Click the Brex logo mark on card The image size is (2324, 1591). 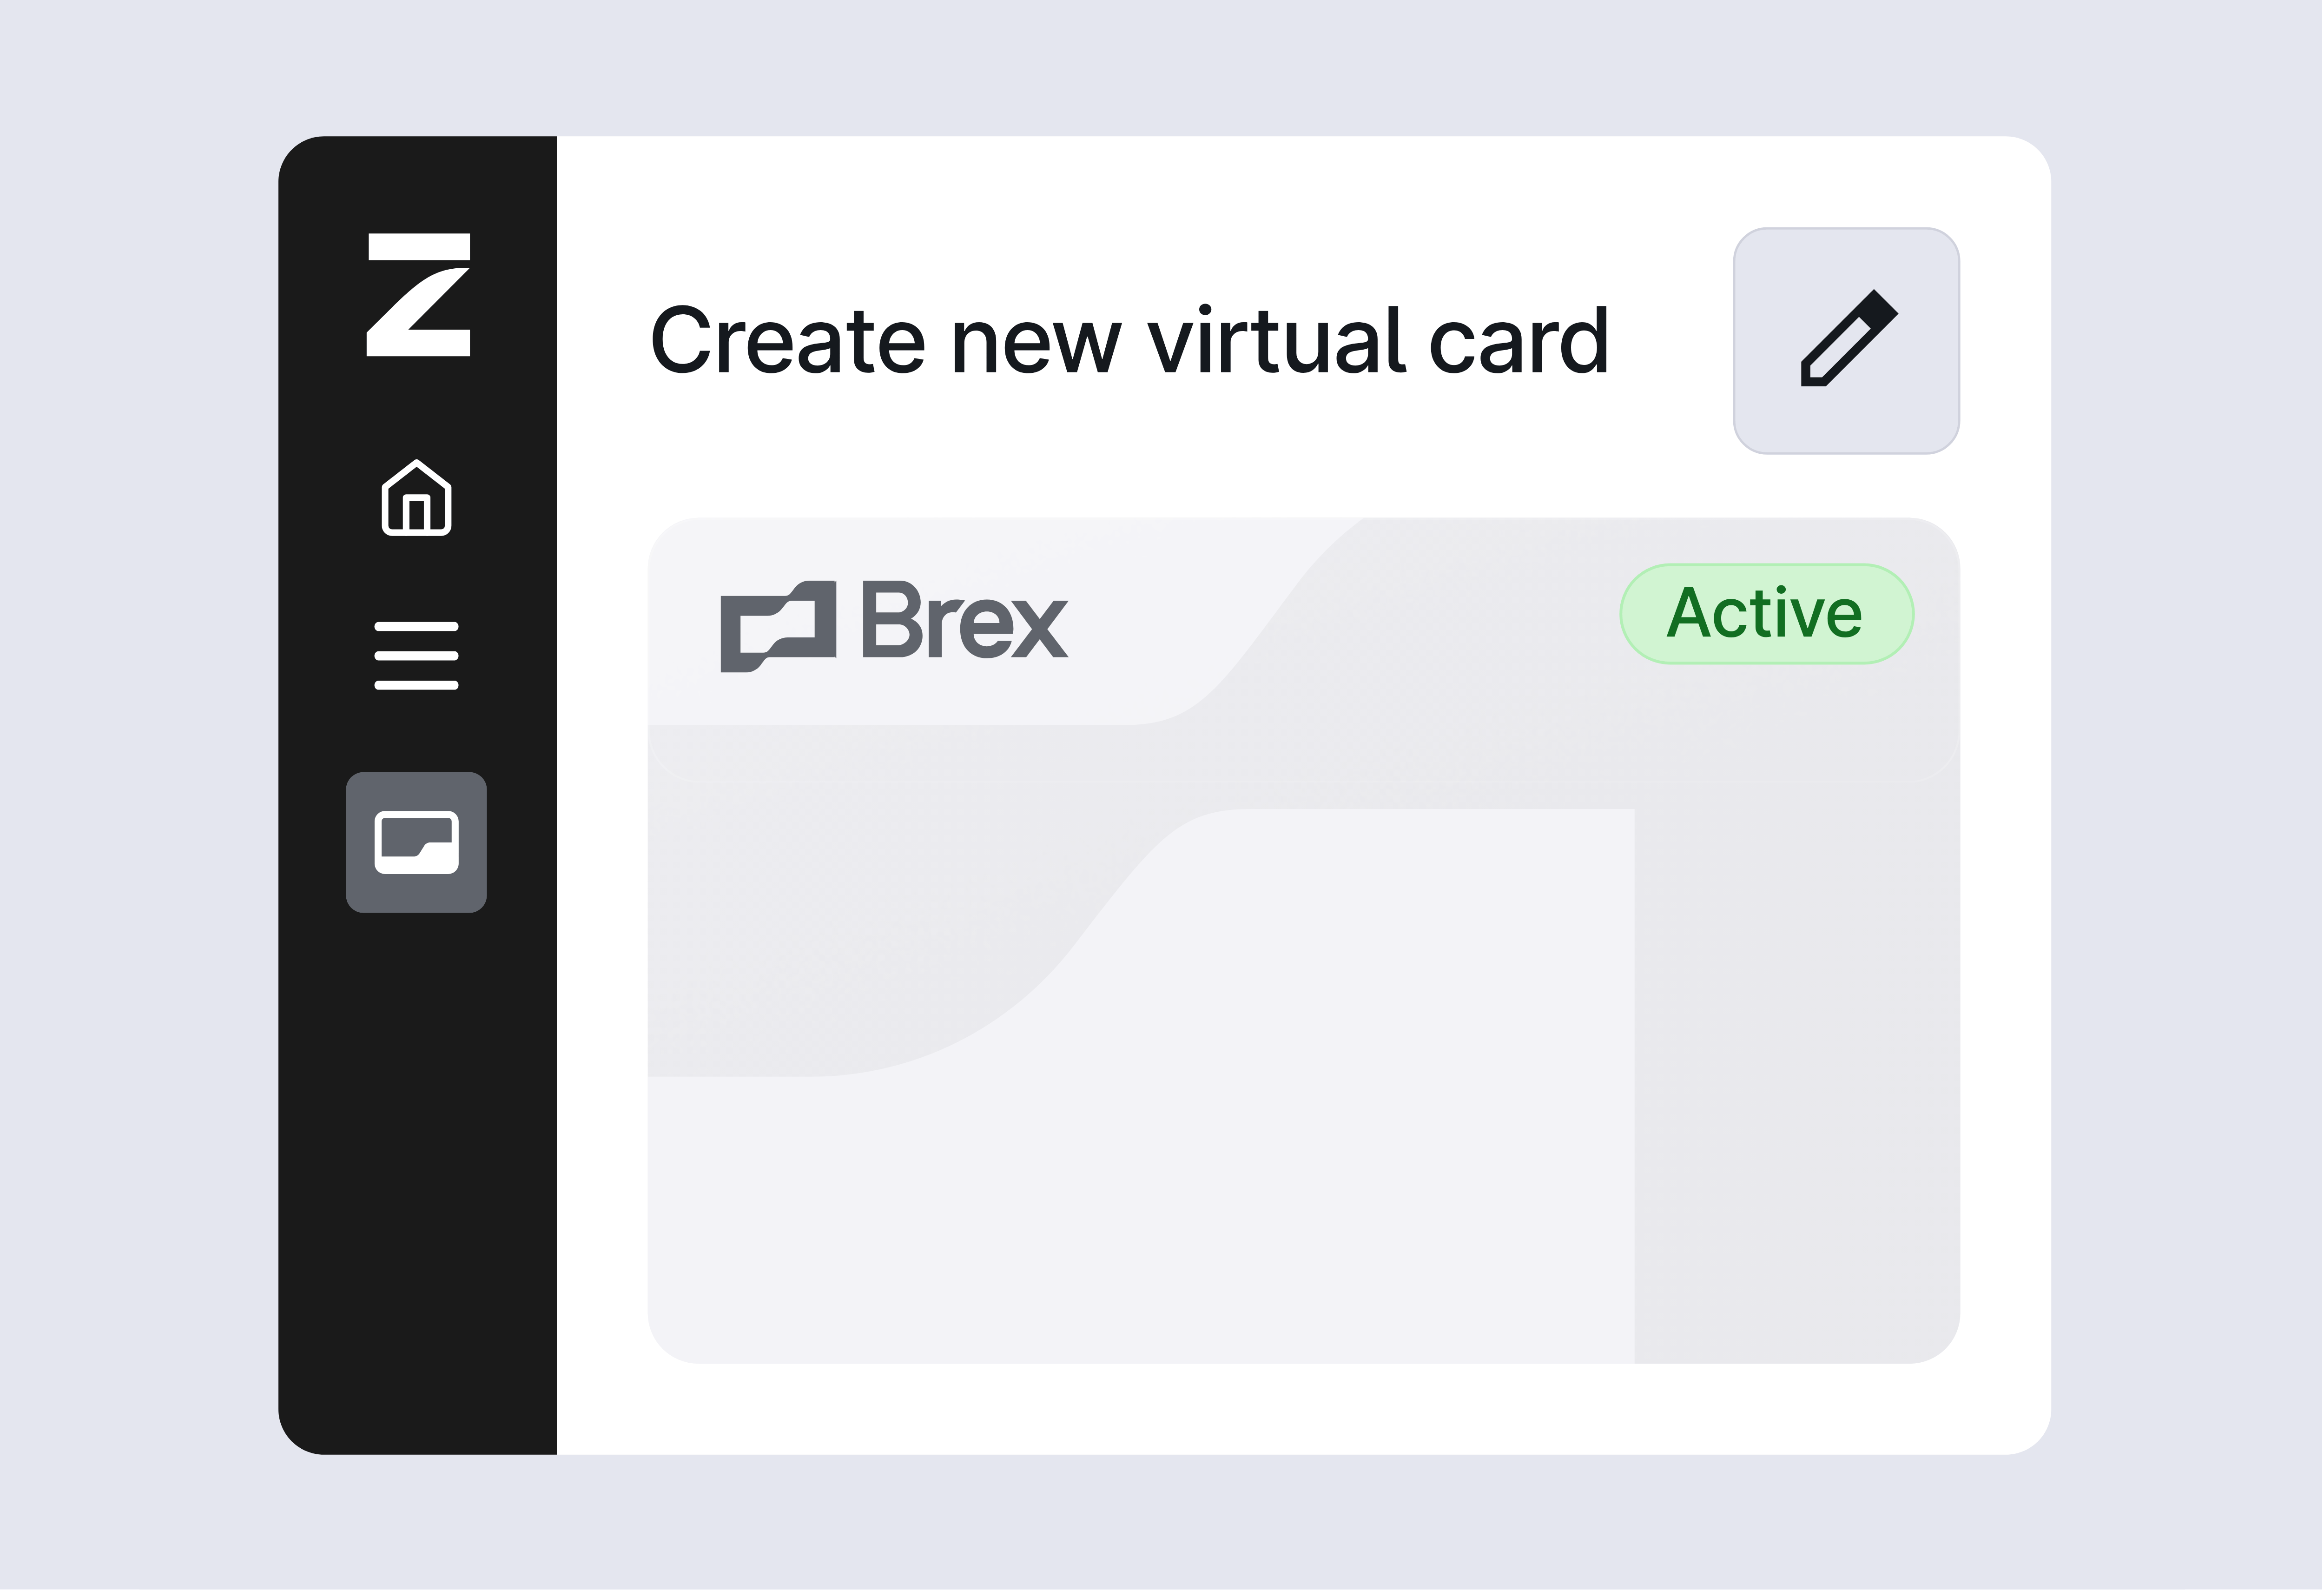click(x=778, y=626)
